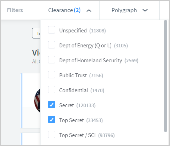Click the partially hidden button behind the dropdown

click(x=36, y=33)
